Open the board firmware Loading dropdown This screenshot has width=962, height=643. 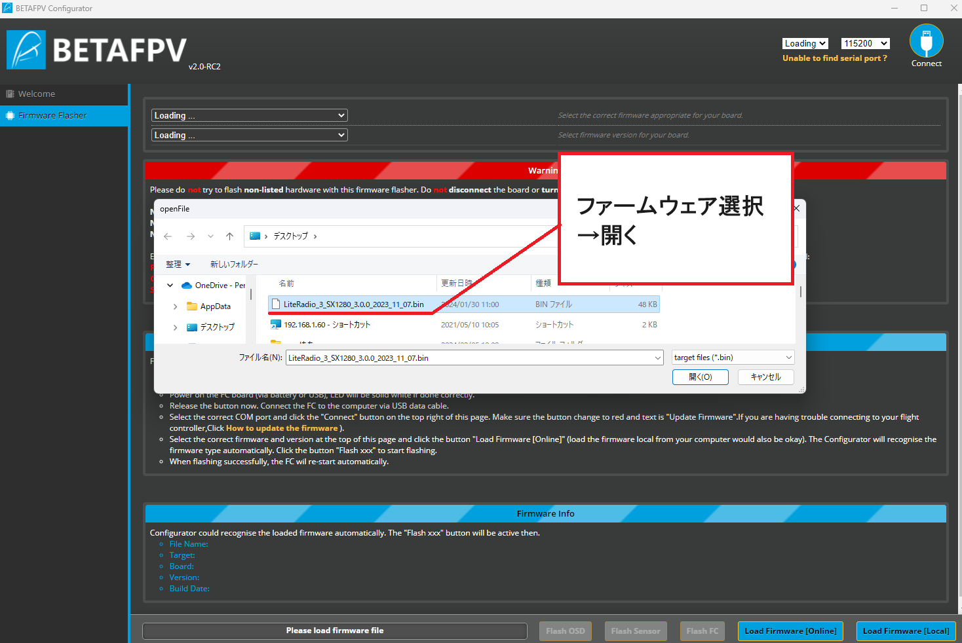[250, 115]
